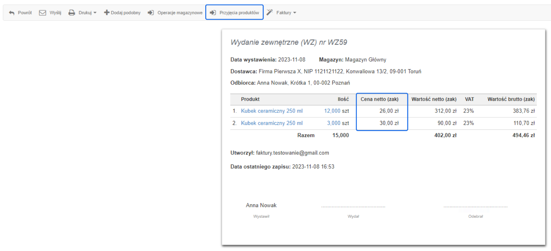Click the magic wand icon beside Faktury
This screenshot has width=551, height=251.
pos(269,12)
